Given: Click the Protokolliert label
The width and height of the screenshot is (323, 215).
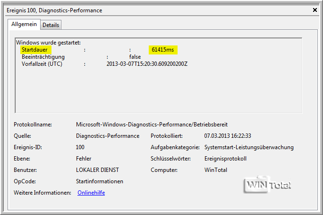Looking at the screenshot, I should [167, 136].
